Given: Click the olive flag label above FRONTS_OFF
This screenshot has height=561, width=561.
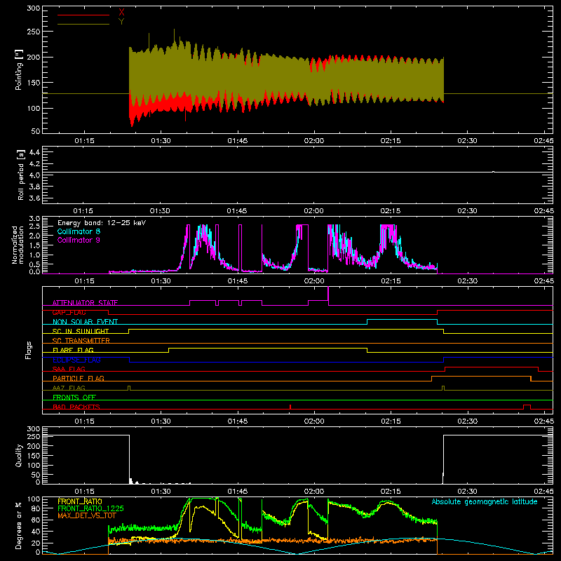Looking at the screenshot, I should click(x=69, y=388).
